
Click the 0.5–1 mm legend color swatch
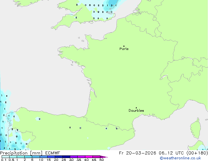click(13, 157)
